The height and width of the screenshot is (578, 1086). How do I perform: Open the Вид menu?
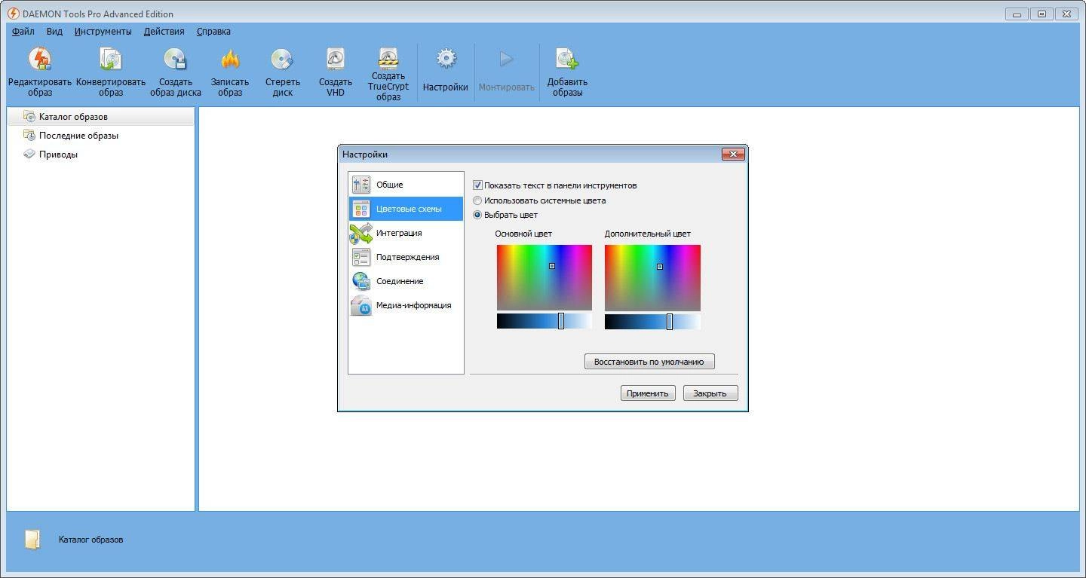point(54,32)
